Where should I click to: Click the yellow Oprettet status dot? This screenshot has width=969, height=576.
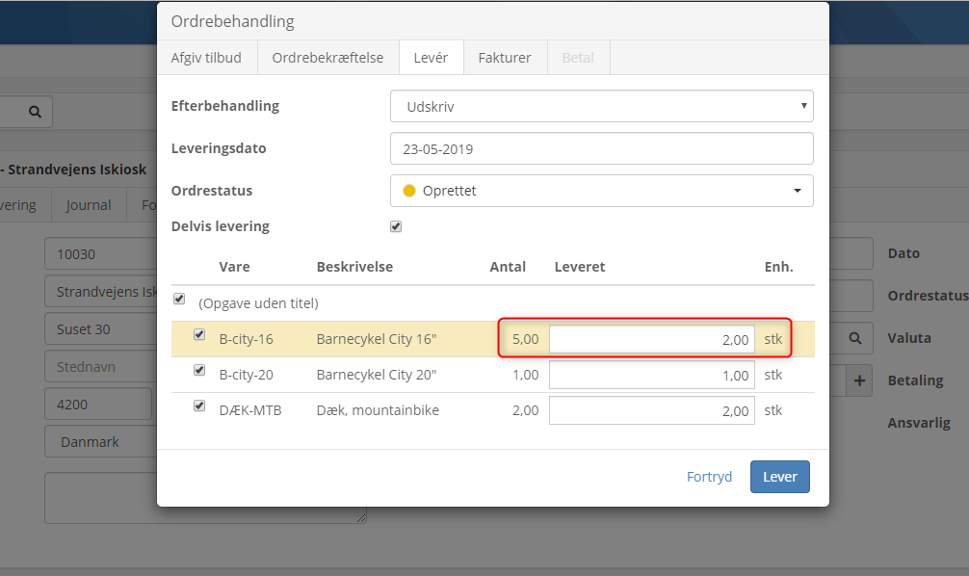pos(409,191)
